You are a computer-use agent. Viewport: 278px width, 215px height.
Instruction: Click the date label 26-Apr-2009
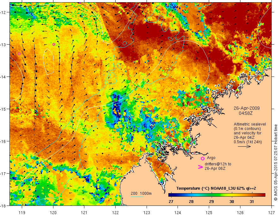coord(246,108)
